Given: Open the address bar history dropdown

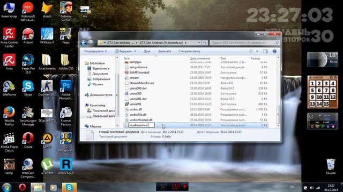Looking at the screenshot, I should coord(199,43).
